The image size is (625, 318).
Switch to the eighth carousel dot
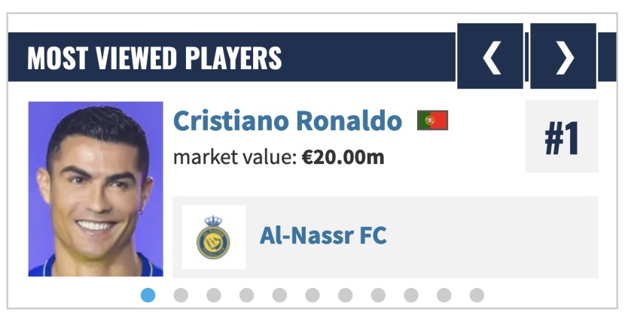378,295
